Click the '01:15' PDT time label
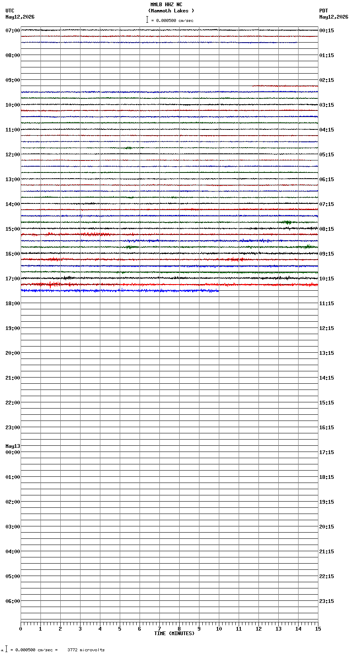The height and width of the screenshot is (655, 351). pos(327,55)
